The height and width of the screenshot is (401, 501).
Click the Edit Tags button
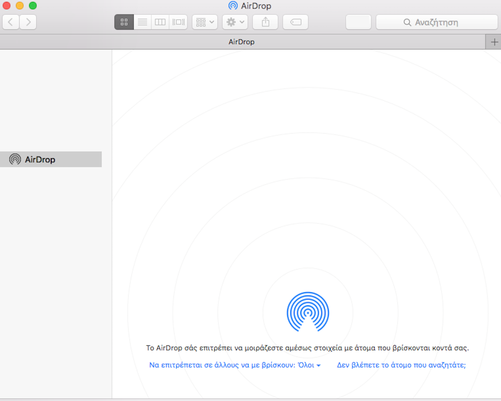[x=295, y=22]
